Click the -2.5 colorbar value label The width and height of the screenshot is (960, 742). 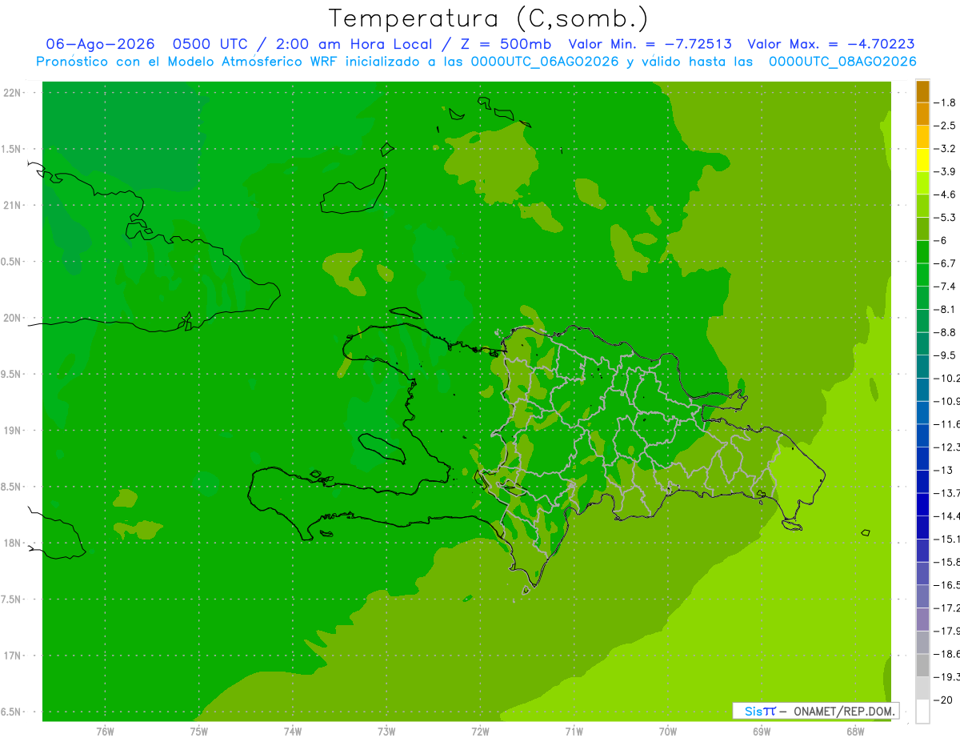pos(945,126)
